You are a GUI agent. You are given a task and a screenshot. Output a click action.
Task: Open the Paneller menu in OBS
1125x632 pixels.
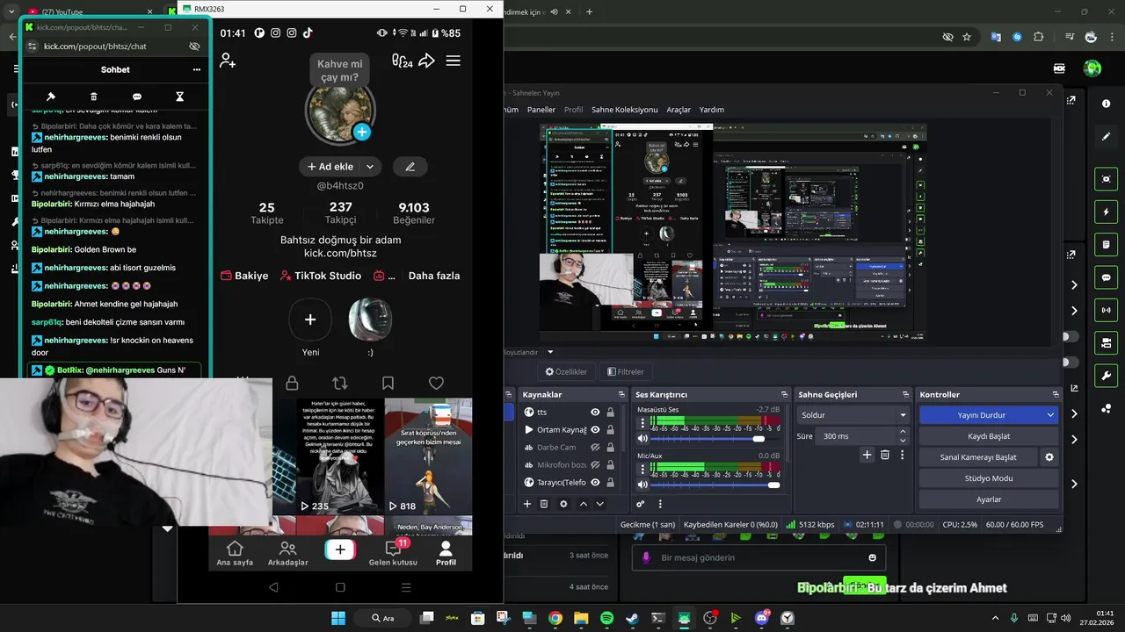click(x=541, y=110)
